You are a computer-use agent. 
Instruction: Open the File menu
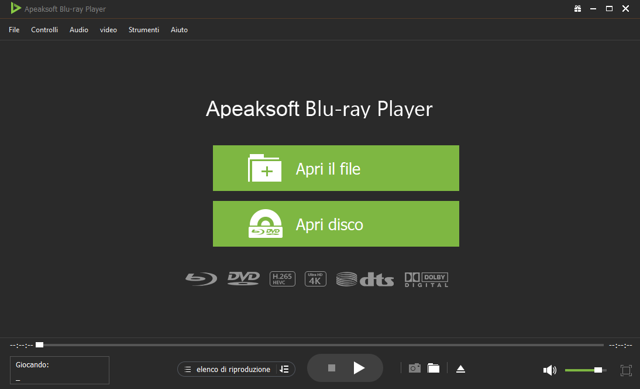14,30
